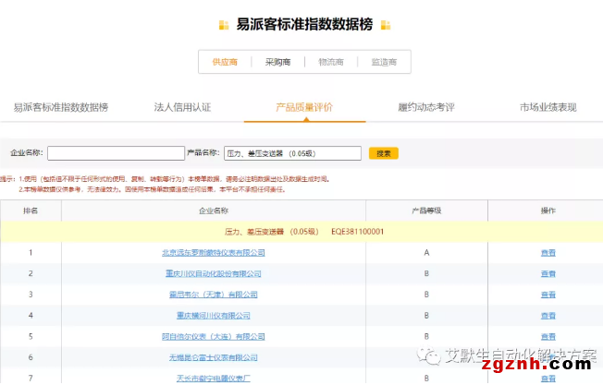Click rank number 3 cell
The height and width of the screenshot is (385, 603).
click(x=31, y=295)
